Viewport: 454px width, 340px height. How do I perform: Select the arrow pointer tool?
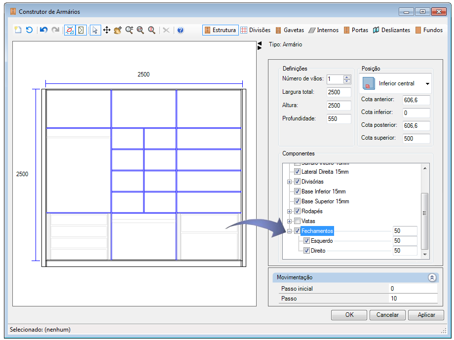point(95,30)
